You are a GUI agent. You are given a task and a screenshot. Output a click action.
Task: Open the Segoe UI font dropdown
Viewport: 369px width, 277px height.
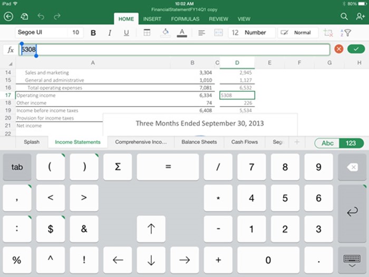pos(41,33)
